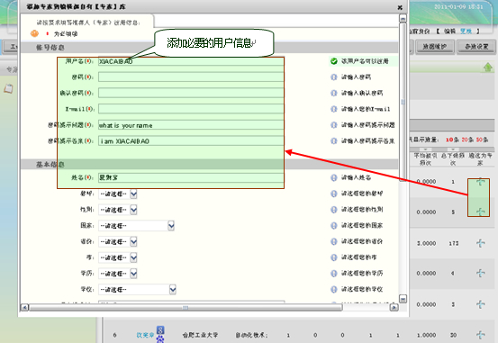Click into the E-mail input field

(x=191, y=109)
